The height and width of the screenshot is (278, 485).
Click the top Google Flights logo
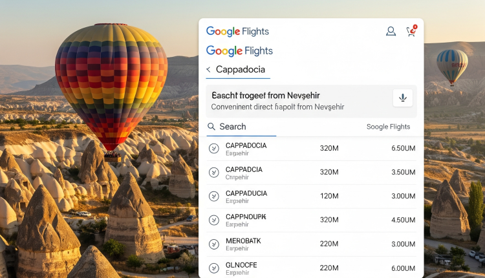click(x=237, y=31)
